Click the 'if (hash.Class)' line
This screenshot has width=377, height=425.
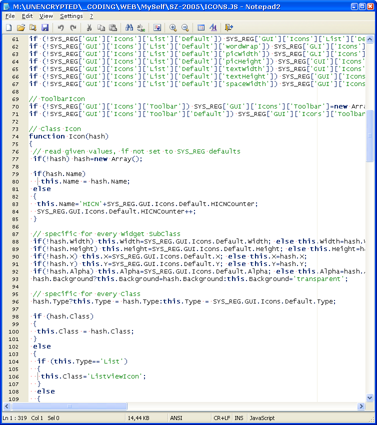[x=63, y=316]
